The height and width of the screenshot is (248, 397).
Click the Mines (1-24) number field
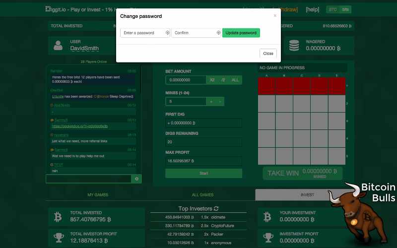coord(186,102)
